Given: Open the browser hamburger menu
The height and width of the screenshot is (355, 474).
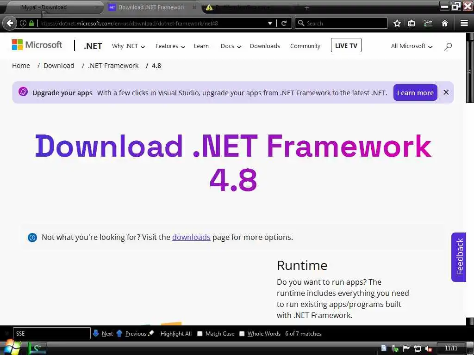Looking at the screenshot, I should pyautogui.click(x=464, y=23).
